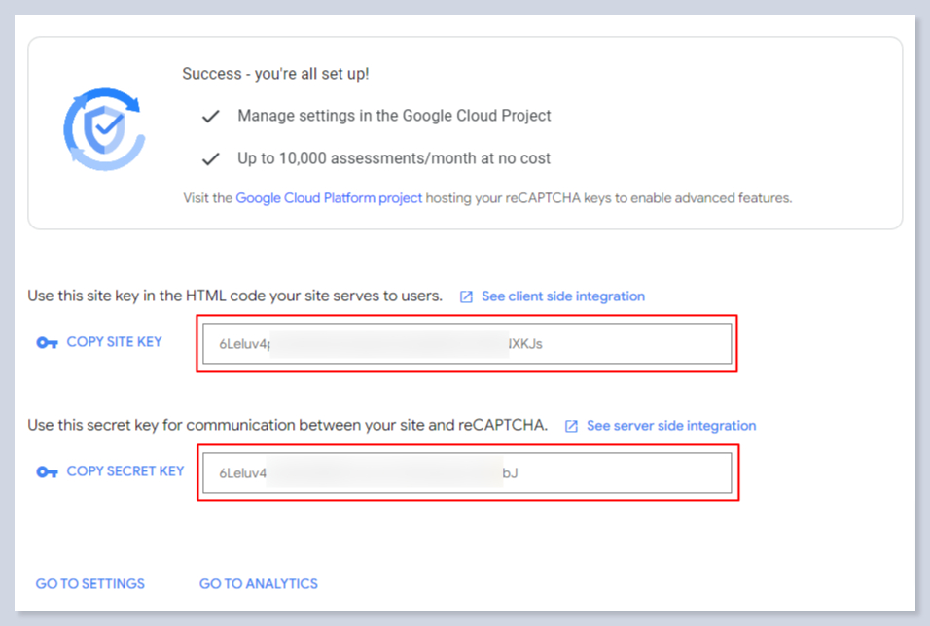Open See client side integration link
930x626 pixels.
[x=562, y=296]
